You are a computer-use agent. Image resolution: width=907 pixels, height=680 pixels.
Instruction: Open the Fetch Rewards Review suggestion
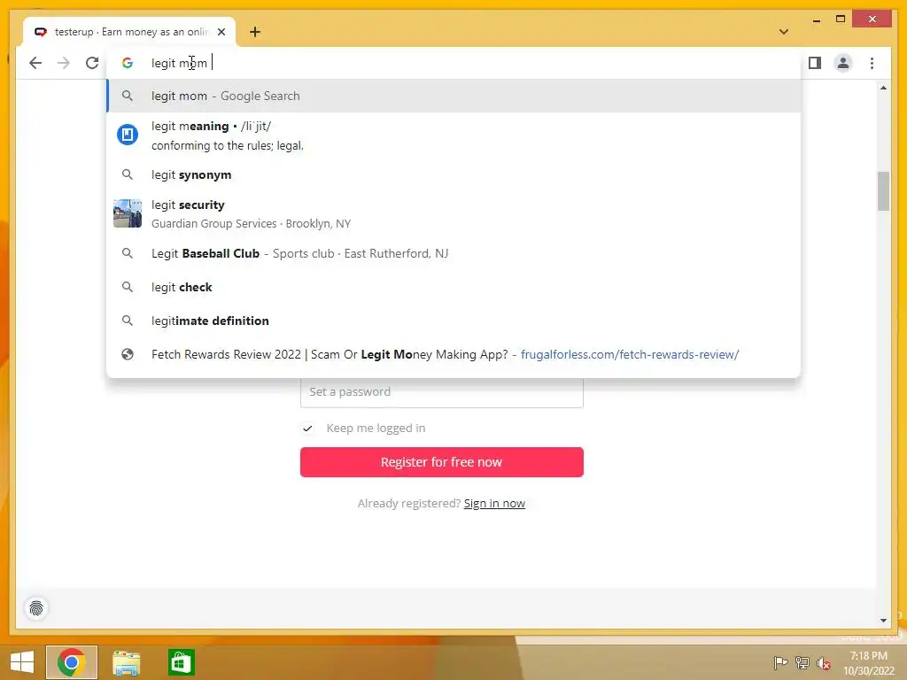(454, 354)
